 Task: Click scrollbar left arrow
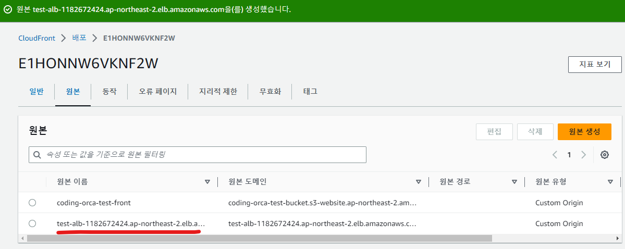(23, 238)
